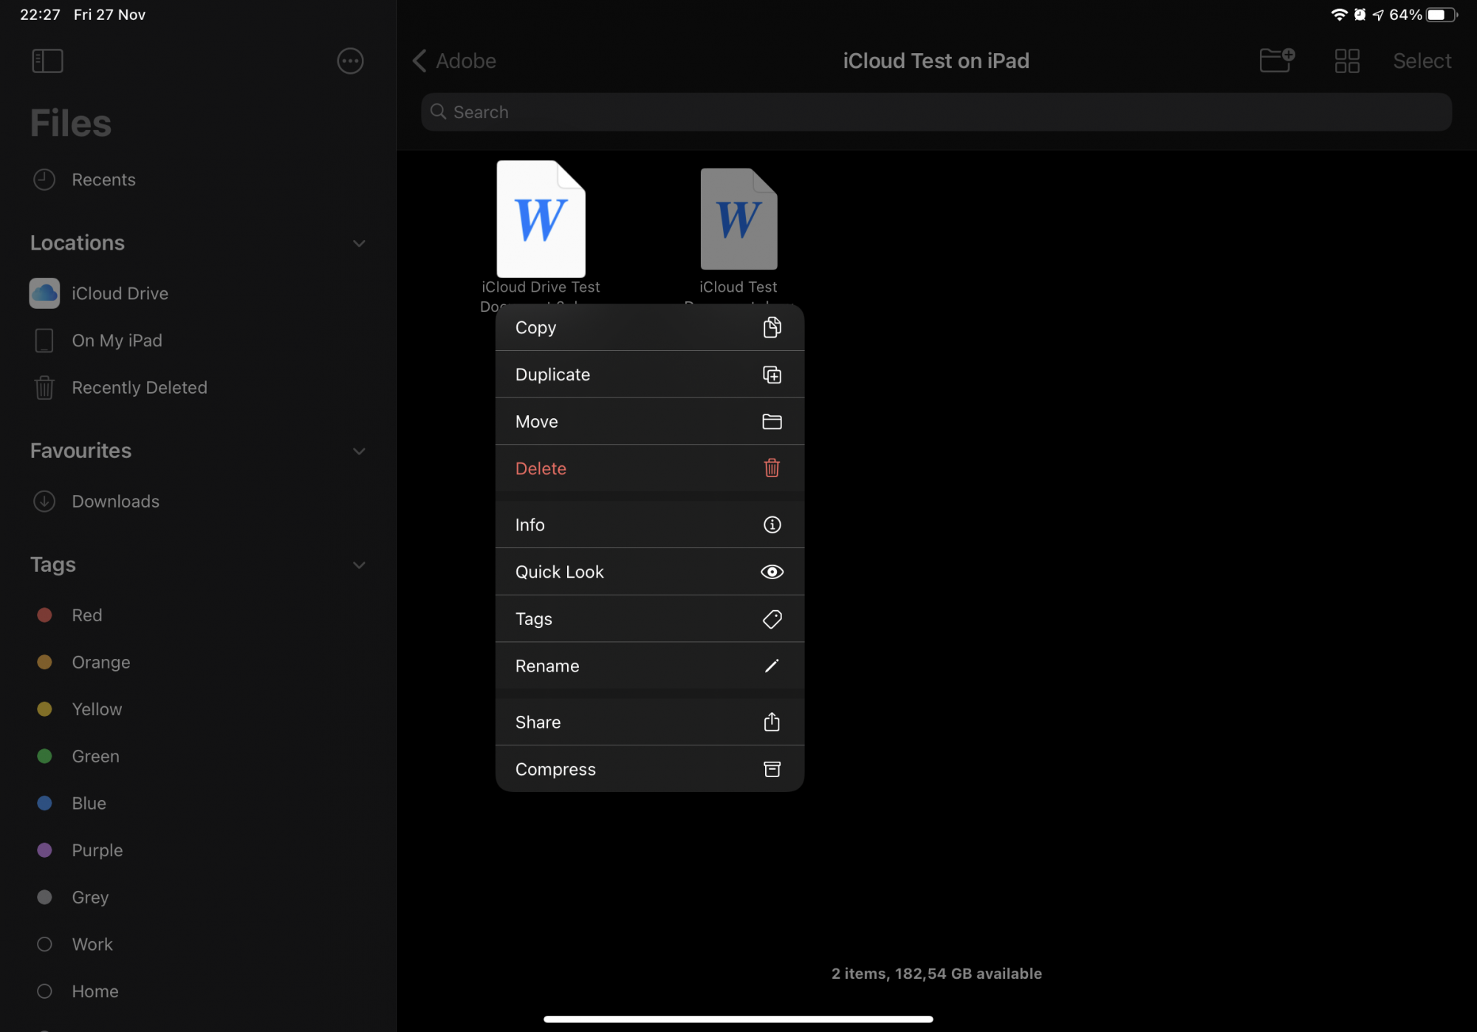Tap the Search field
This screenshot has width=1477, height=1032.
[936, 112]
